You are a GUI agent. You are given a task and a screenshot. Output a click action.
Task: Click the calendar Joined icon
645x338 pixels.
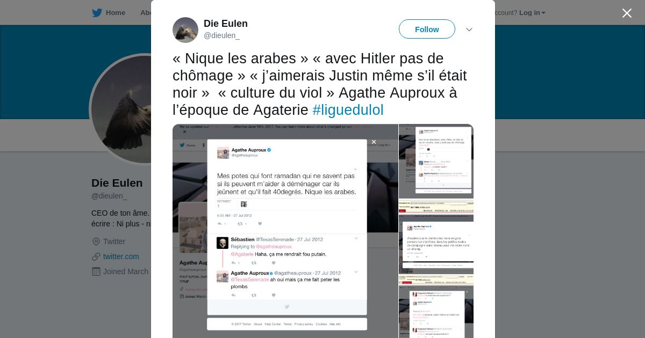pos(96,271)
